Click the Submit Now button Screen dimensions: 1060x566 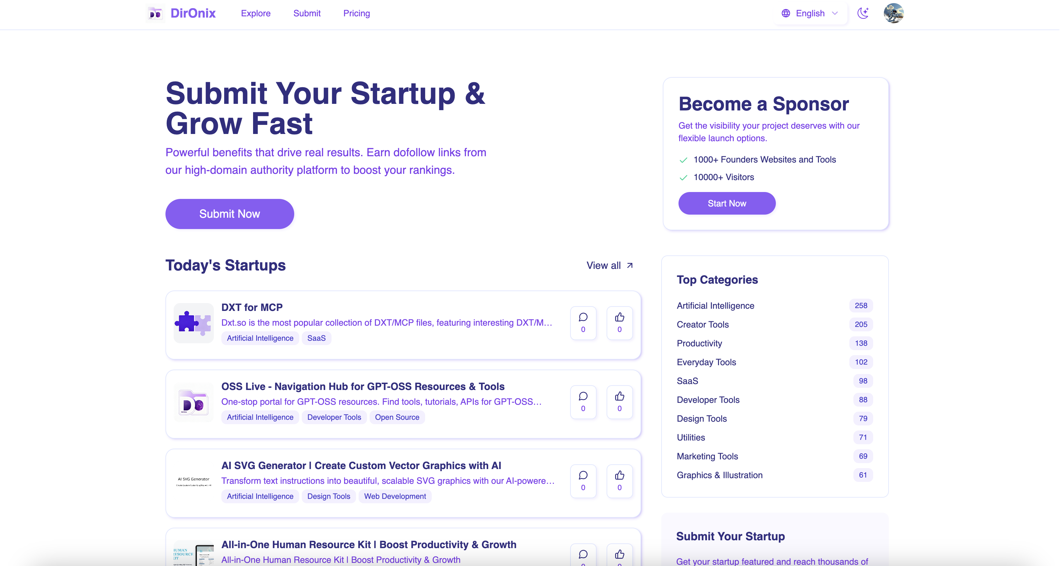230,214
